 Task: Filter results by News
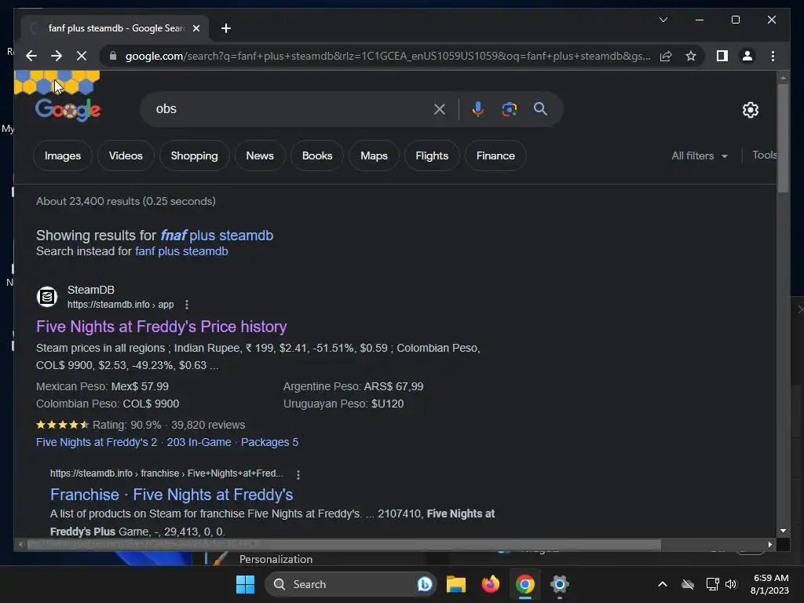coord(260,156)
